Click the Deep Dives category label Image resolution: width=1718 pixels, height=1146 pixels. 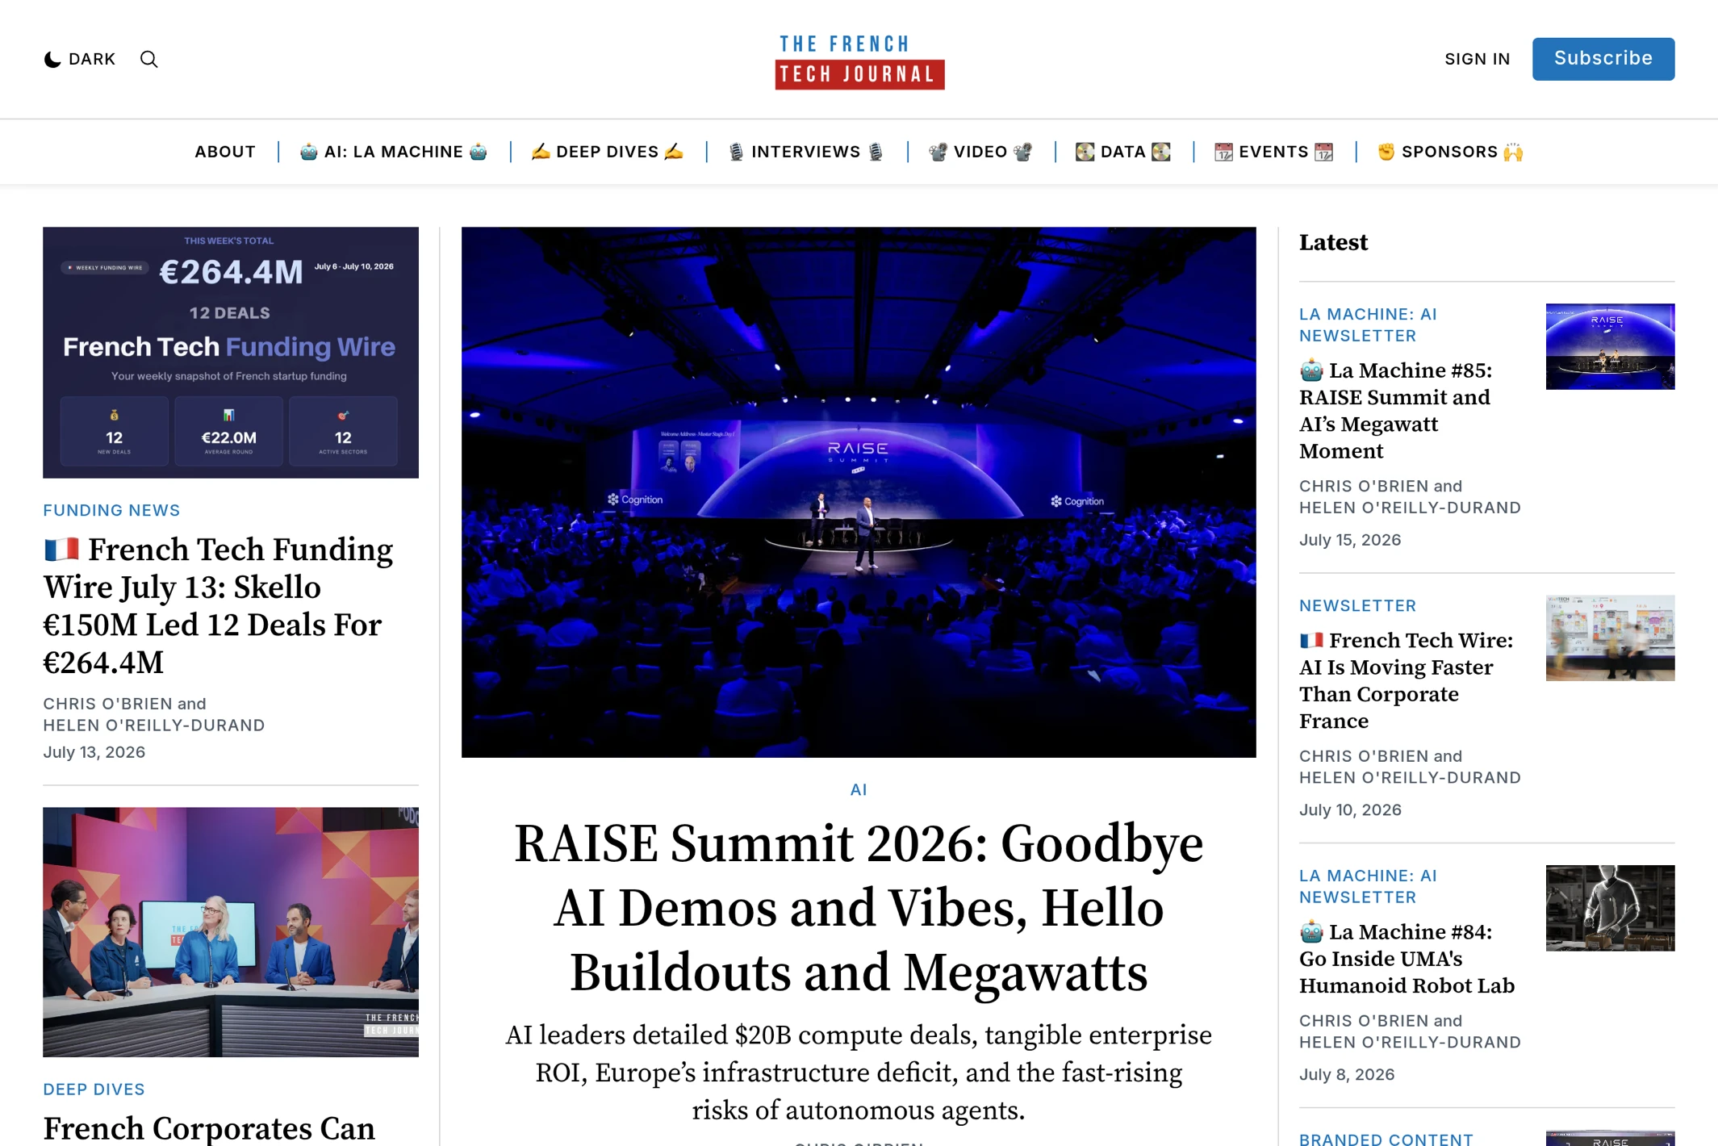click(x=94, y=1090)
